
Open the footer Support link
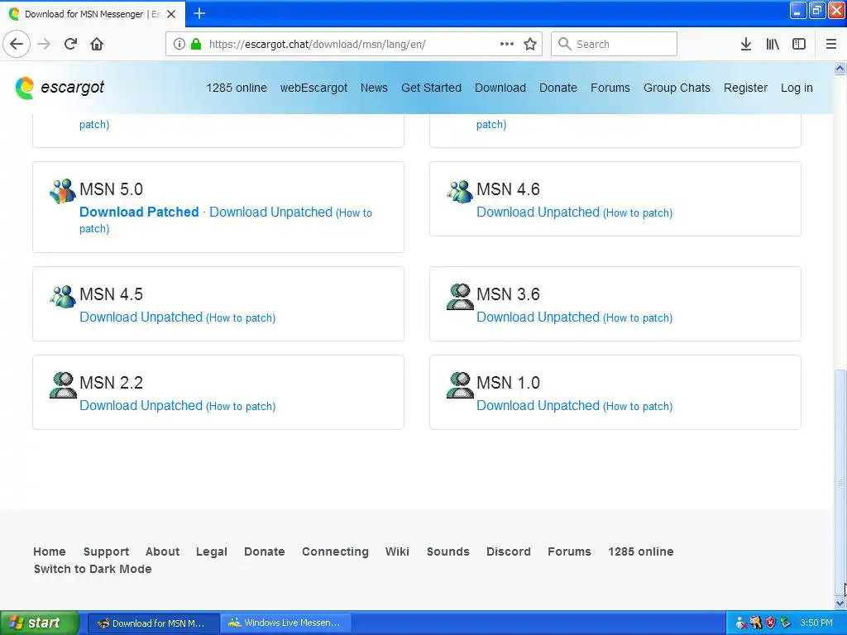106,551
